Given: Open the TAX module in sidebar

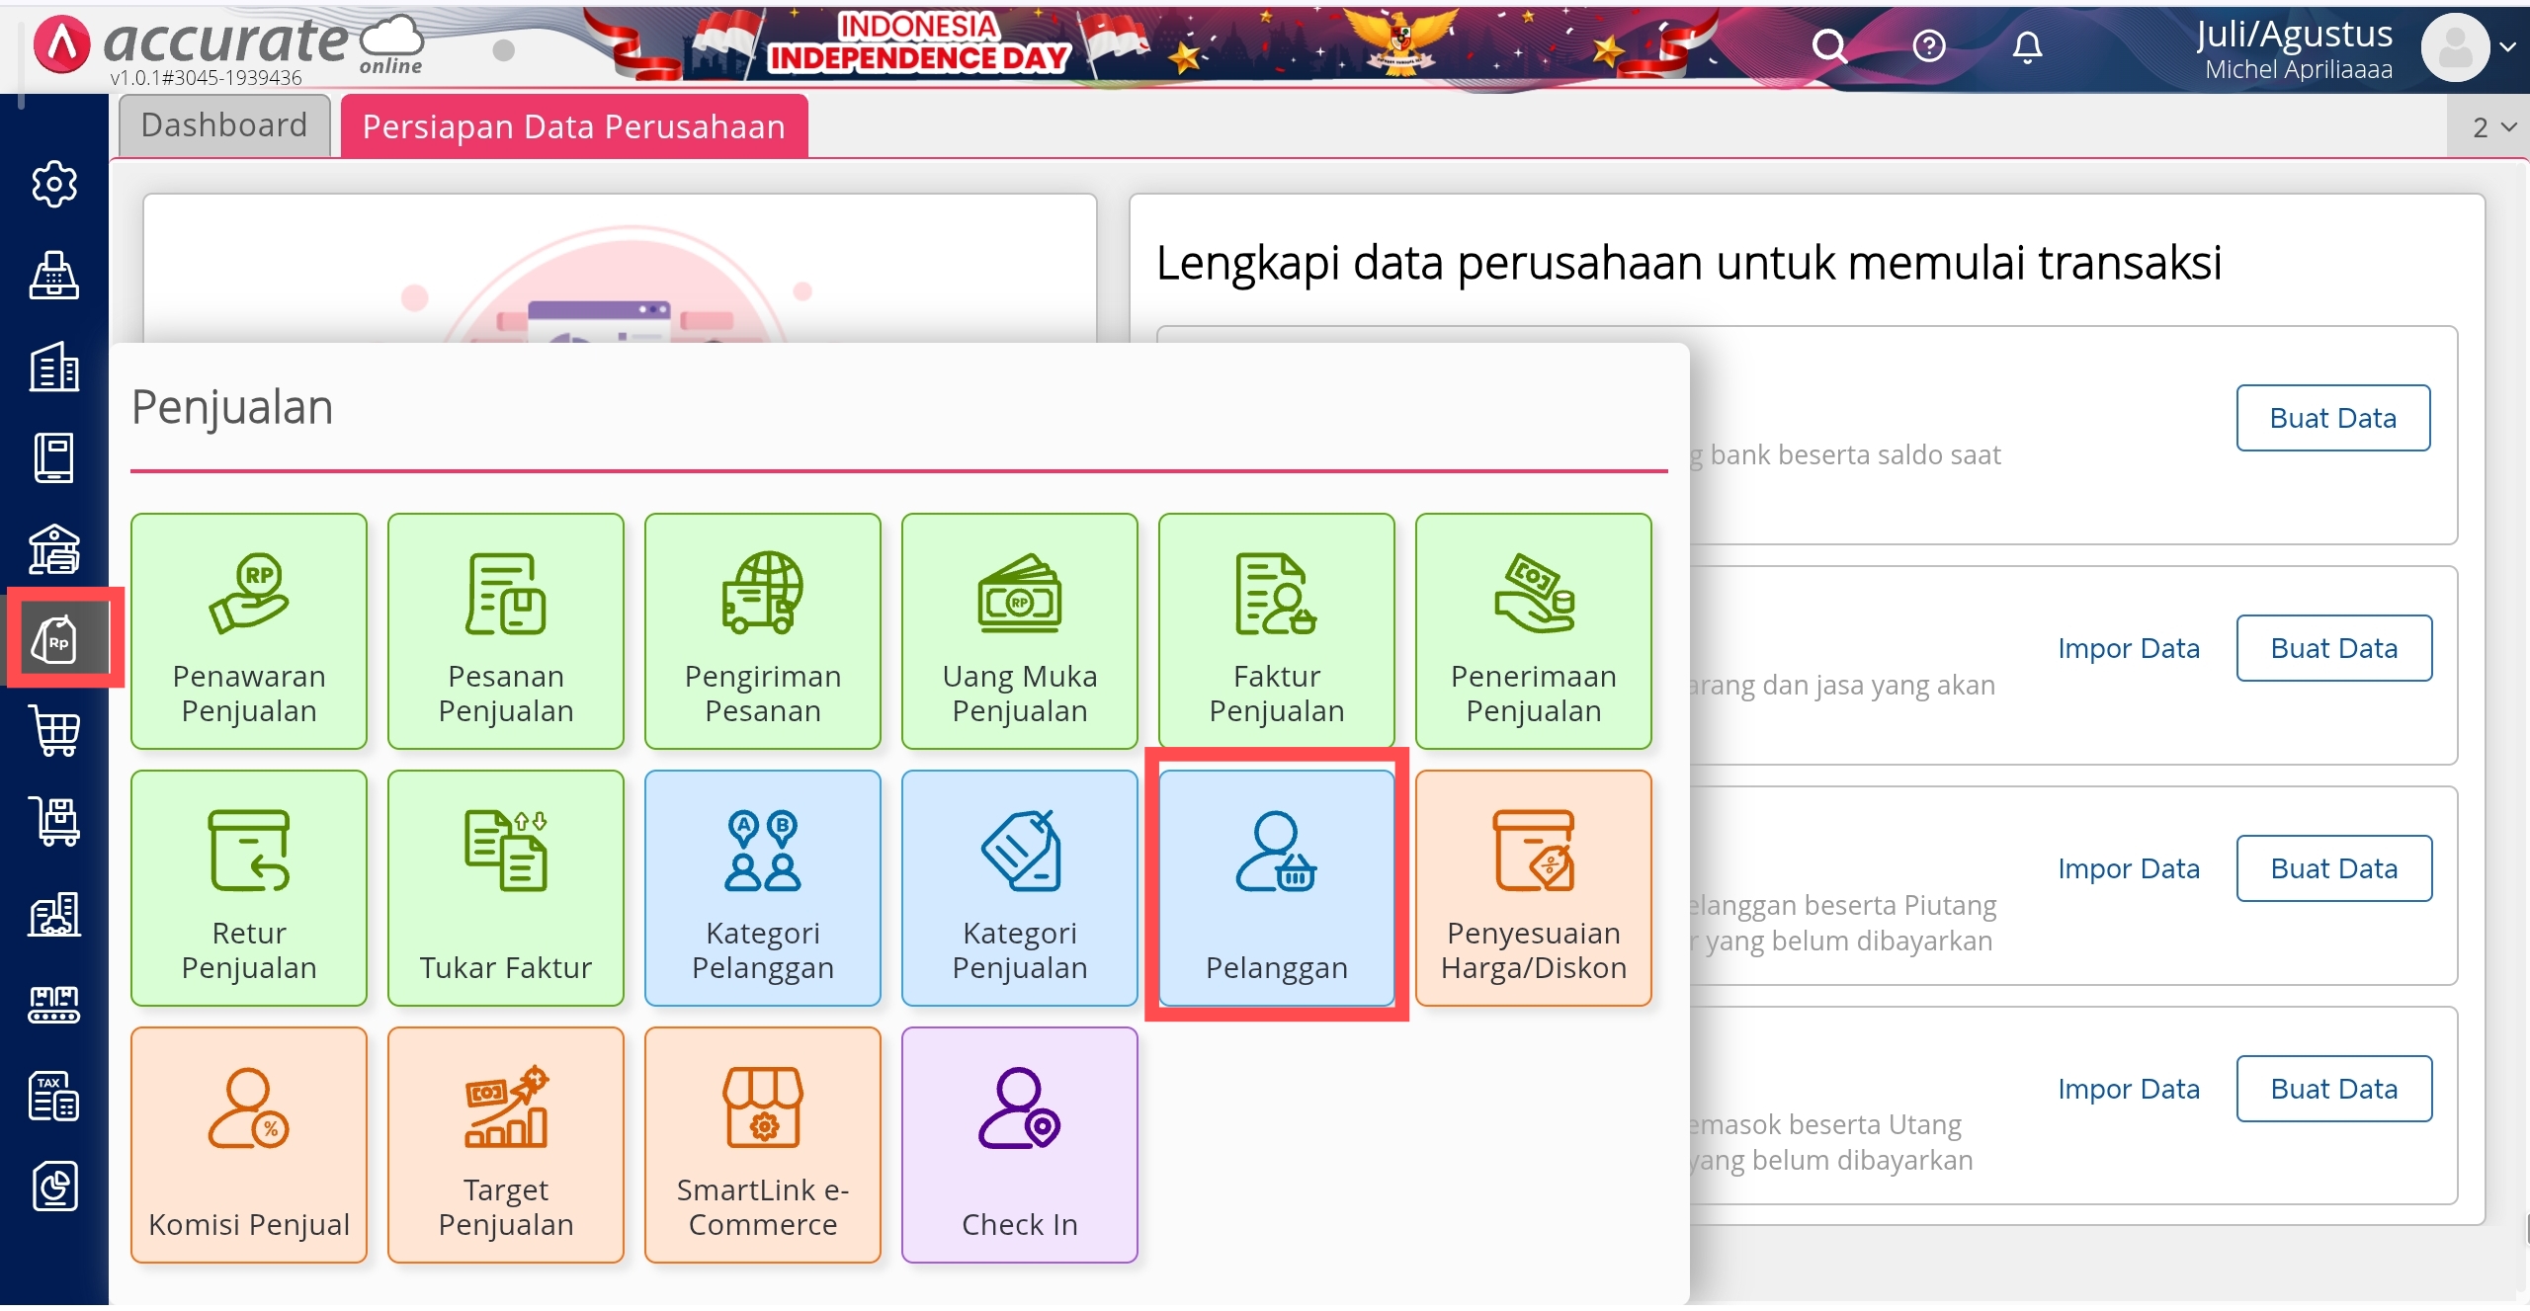Looking at the screenshot, I should pyautogui.click(x=54, y=1096).
